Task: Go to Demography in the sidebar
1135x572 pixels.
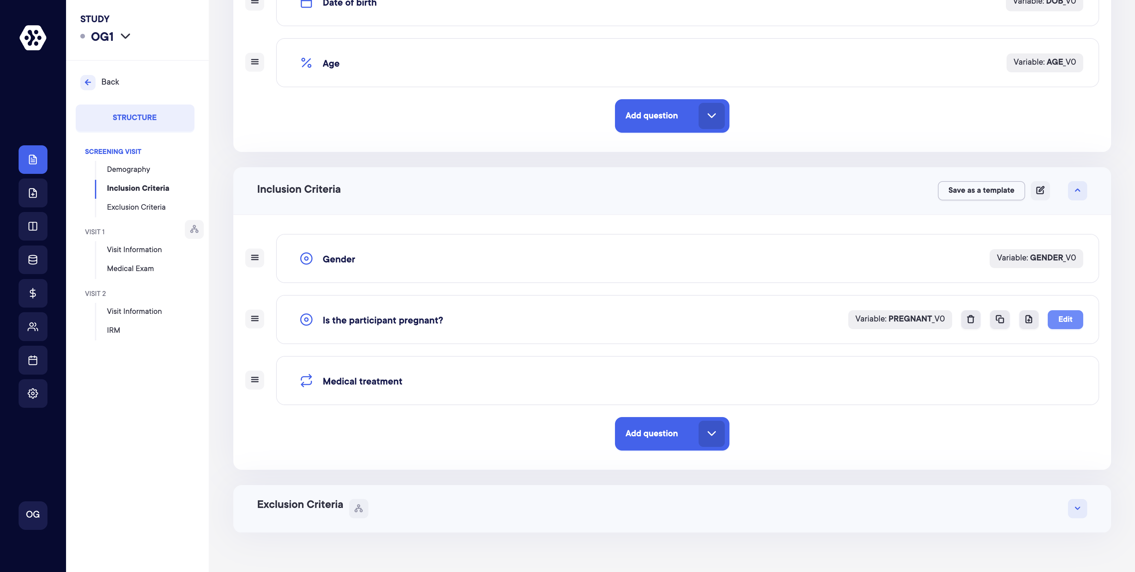Action: tap(129, 170)
